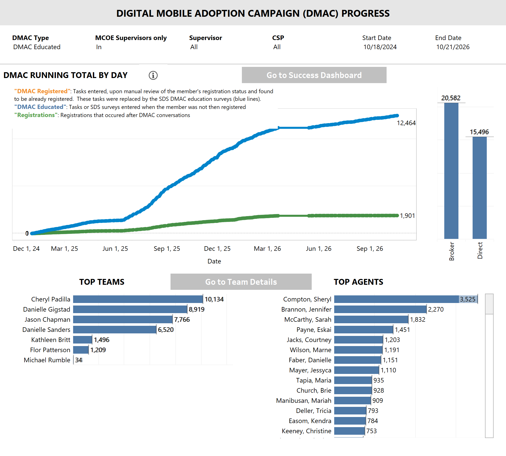The height and width of the screenshot is (456, 506).
Task: Click the Deller, Tricia agent label
Action: coord(314,411)
